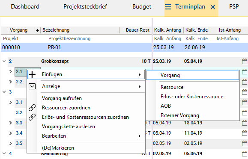Screen dimensions: 248x159
Task: Expand tree node 3.5
Action: coord(11,143)
